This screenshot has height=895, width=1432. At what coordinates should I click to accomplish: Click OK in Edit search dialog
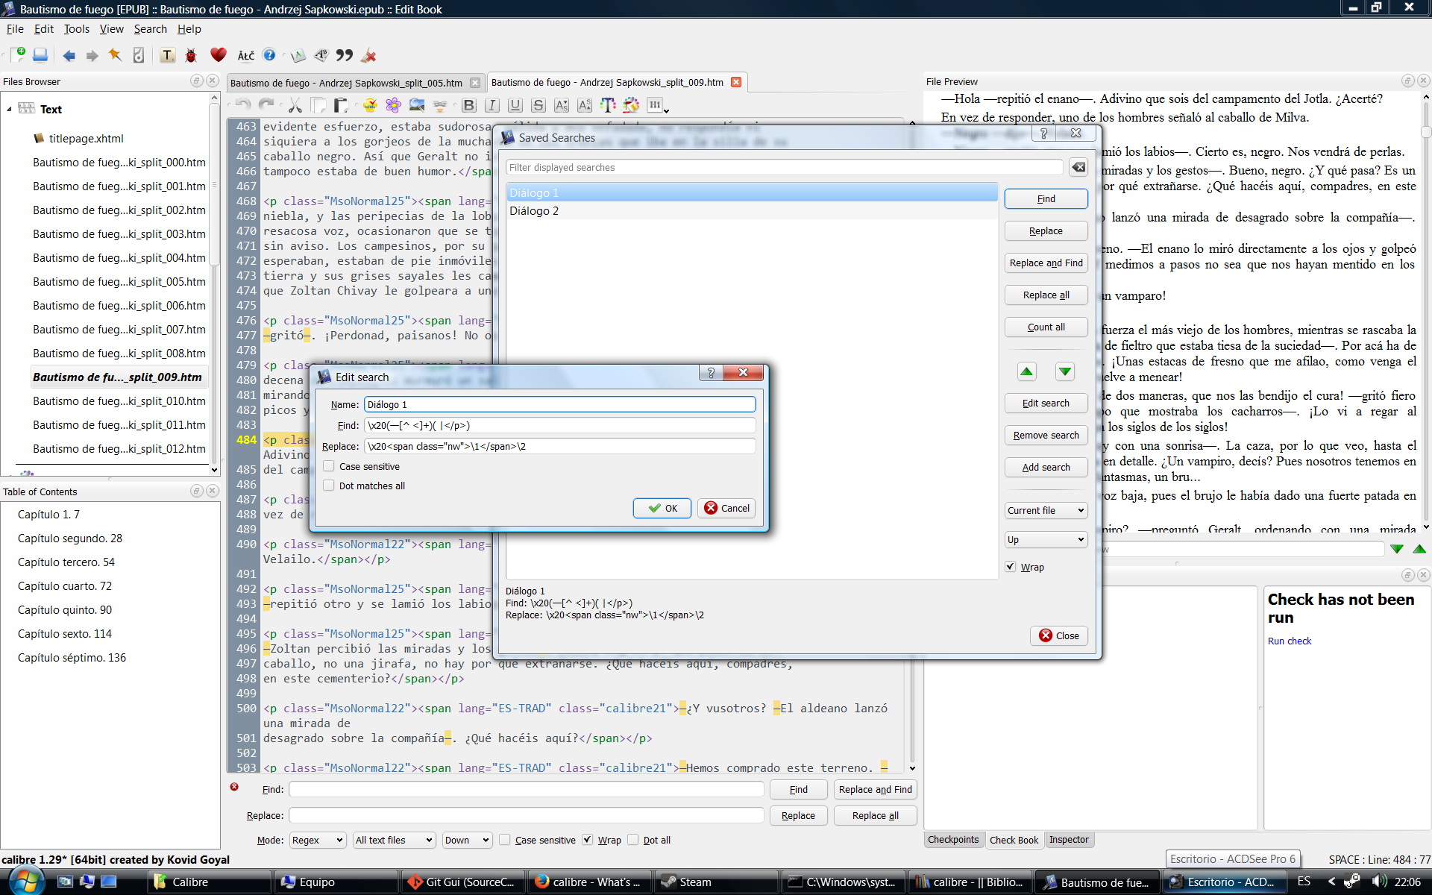click(x=662, y=509)
